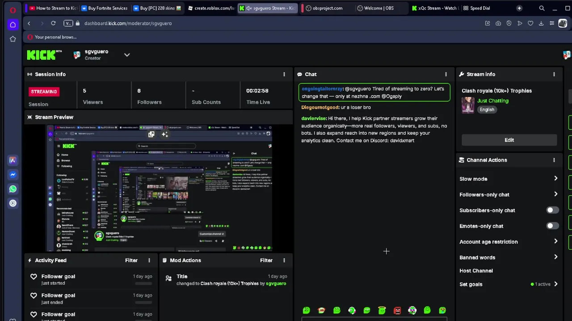Open Aria AI in Opera sidebar

(13, 160)
